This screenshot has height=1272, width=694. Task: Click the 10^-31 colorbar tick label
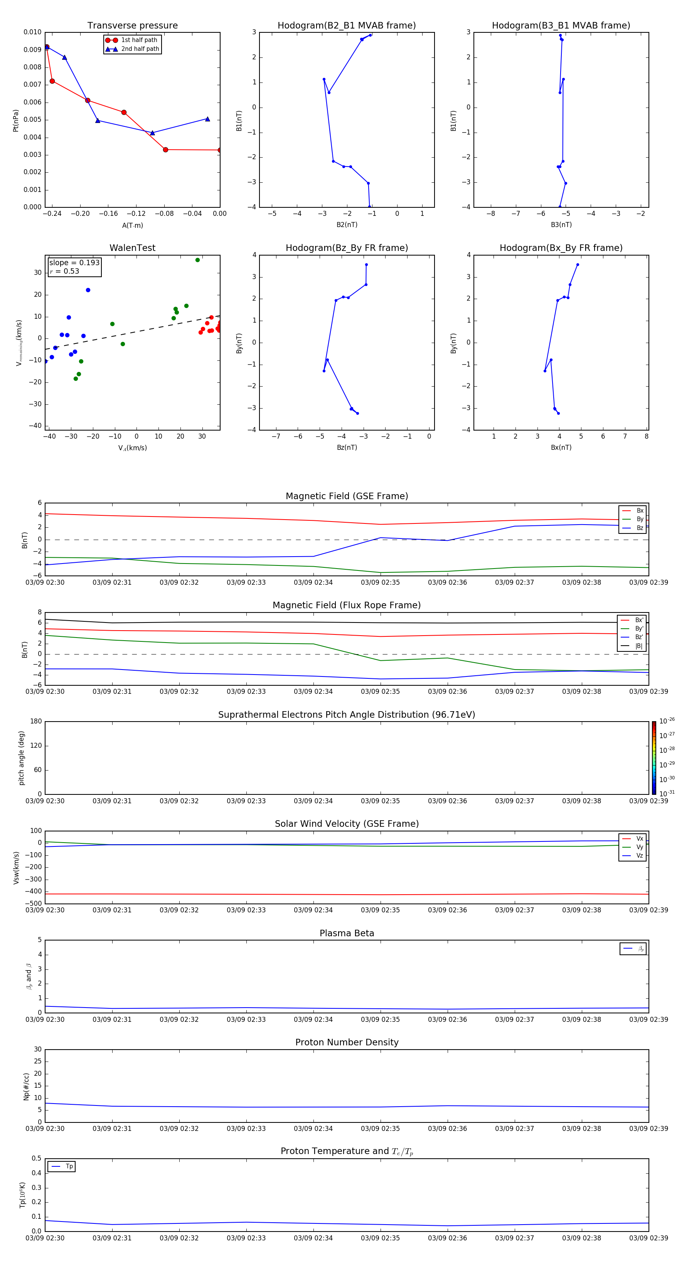(x=667, y=794)
